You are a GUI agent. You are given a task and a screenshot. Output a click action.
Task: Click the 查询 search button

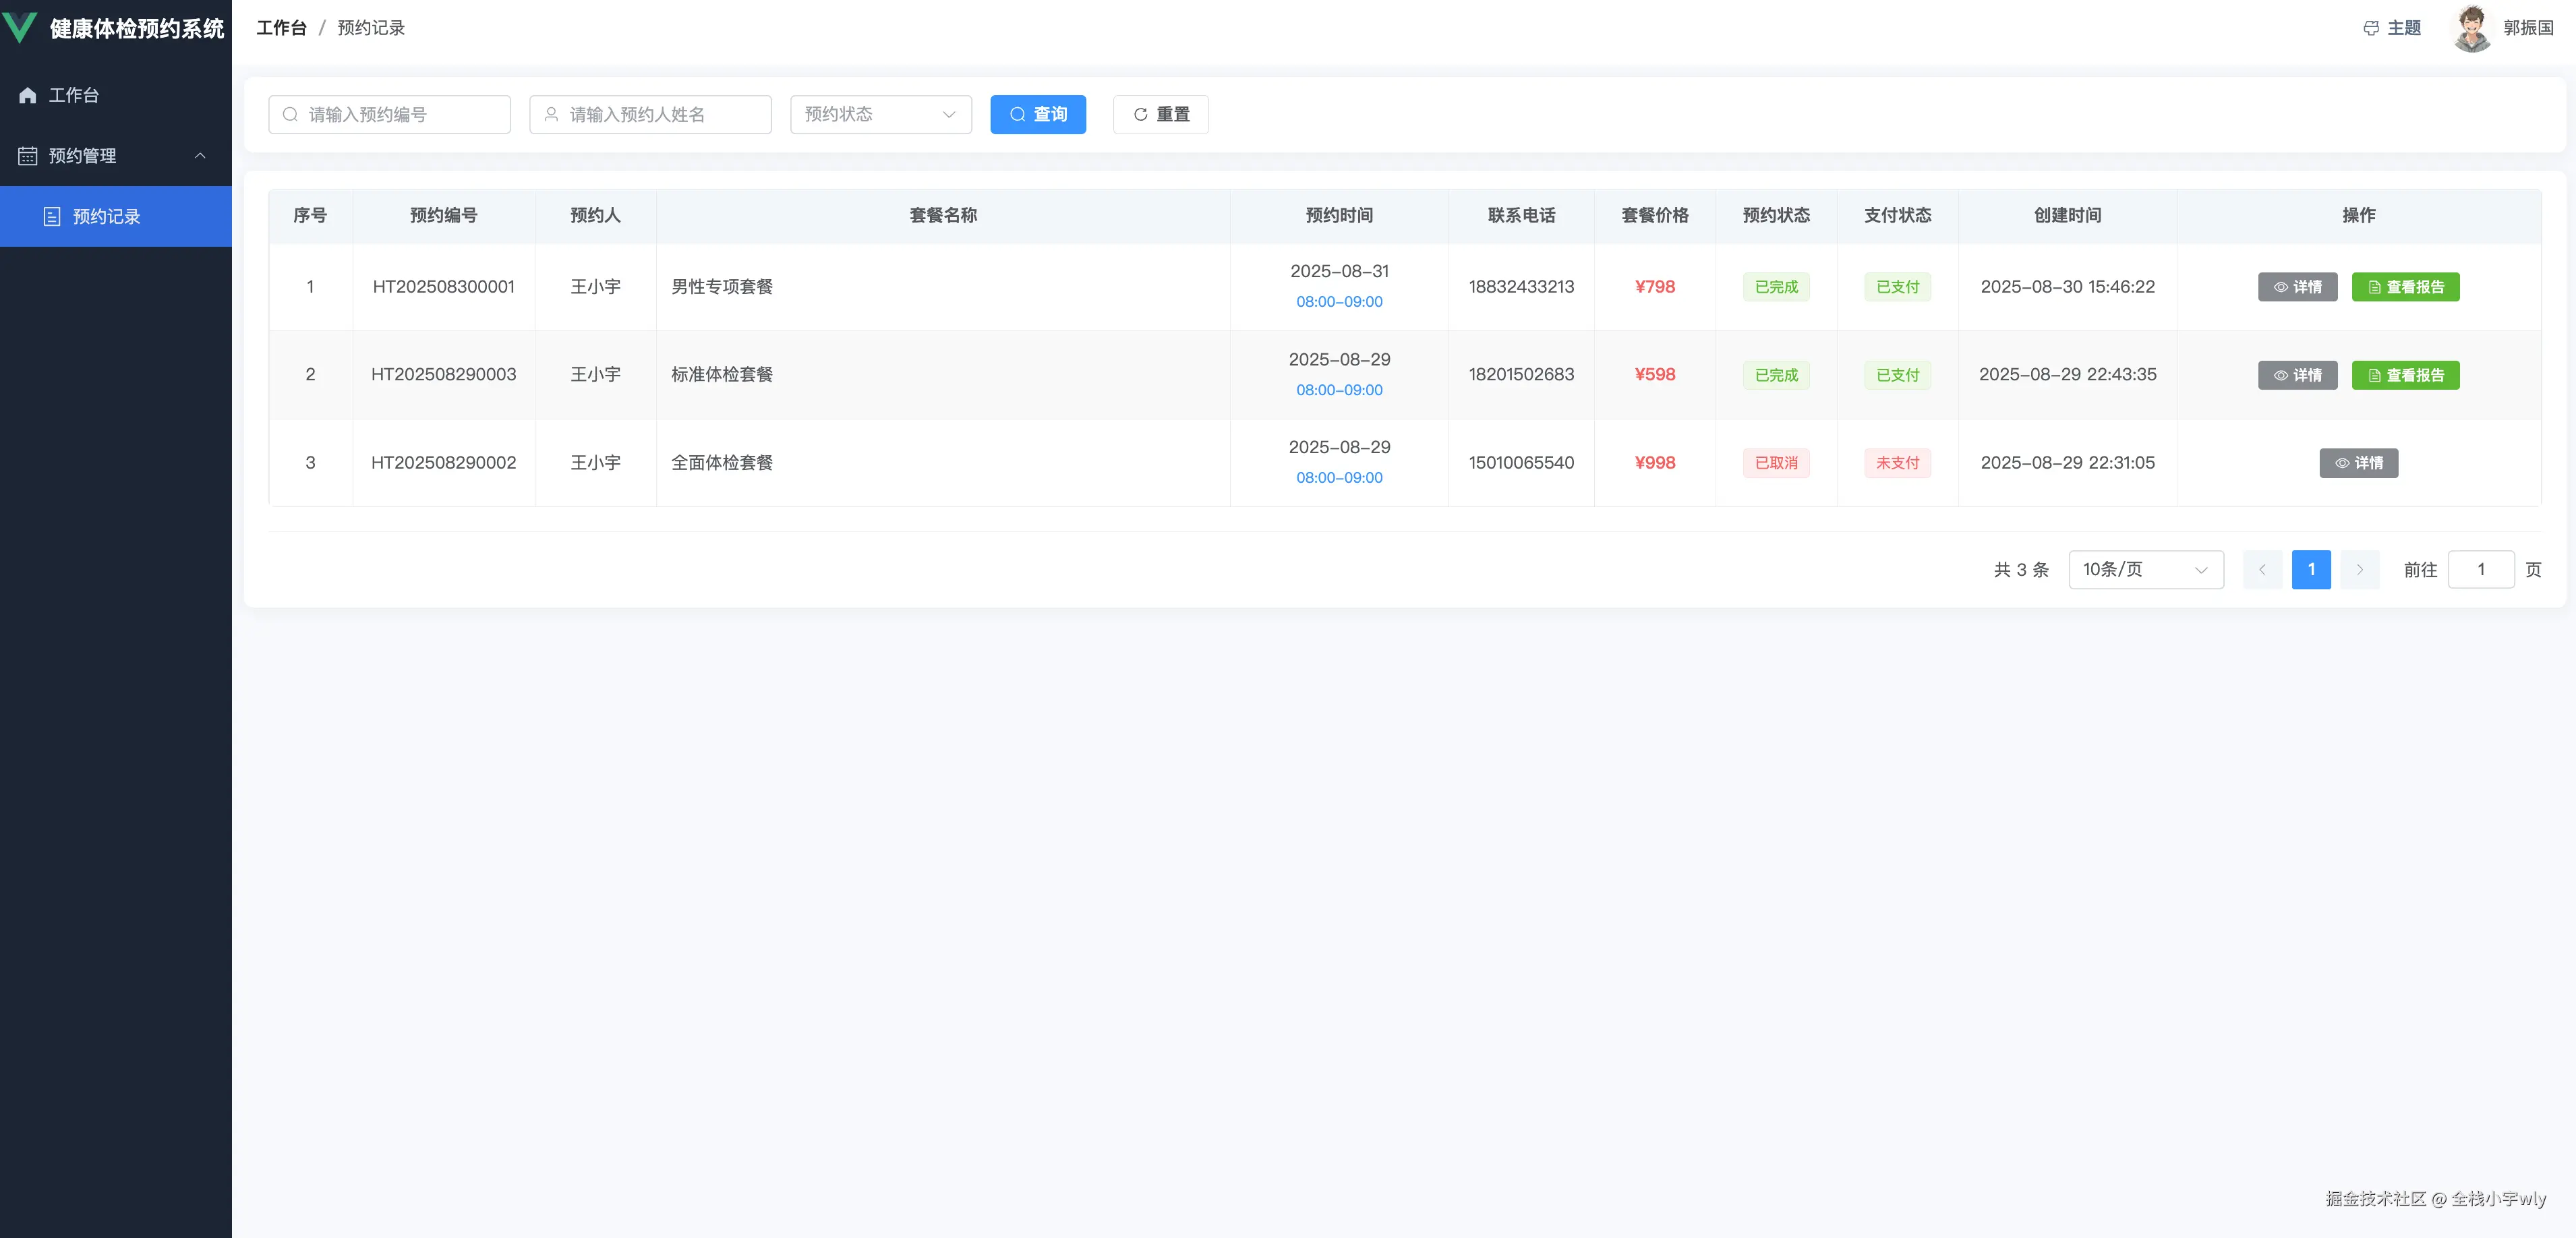pyautogui.click(x=1037, y=115)
